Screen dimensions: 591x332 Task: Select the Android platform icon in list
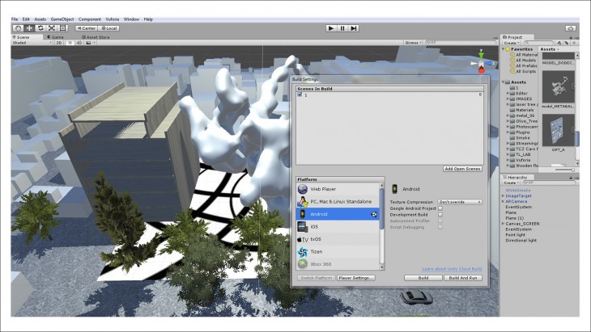[x=303, y=214]
